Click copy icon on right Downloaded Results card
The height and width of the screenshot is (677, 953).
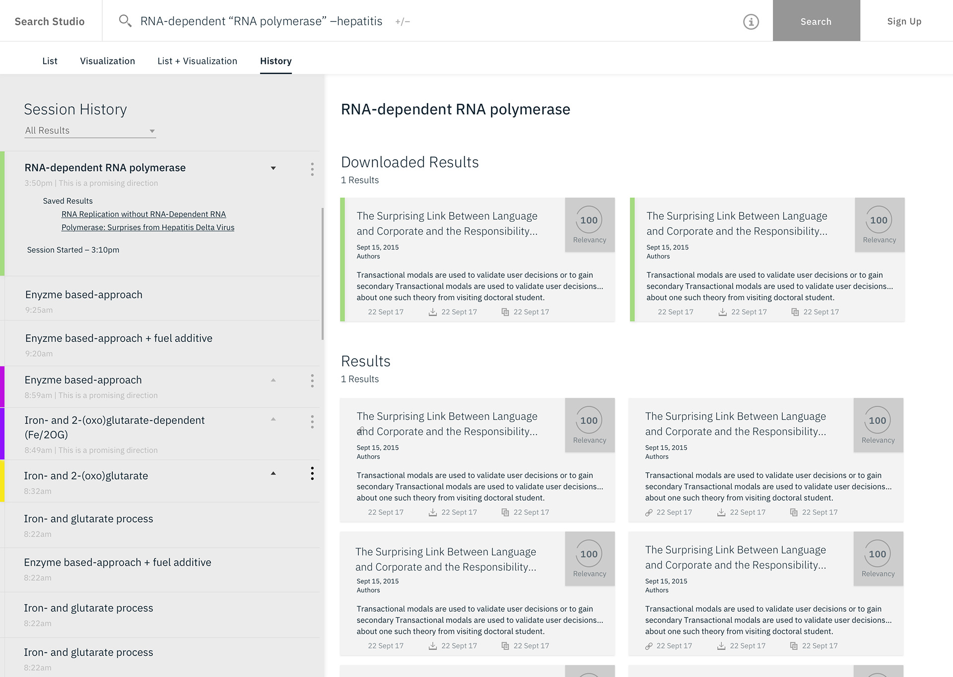[795, 312]
